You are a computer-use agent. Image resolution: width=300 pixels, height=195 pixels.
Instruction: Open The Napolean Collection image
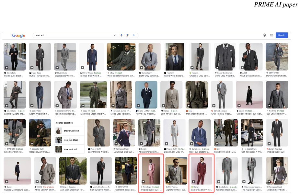(252, 171)
